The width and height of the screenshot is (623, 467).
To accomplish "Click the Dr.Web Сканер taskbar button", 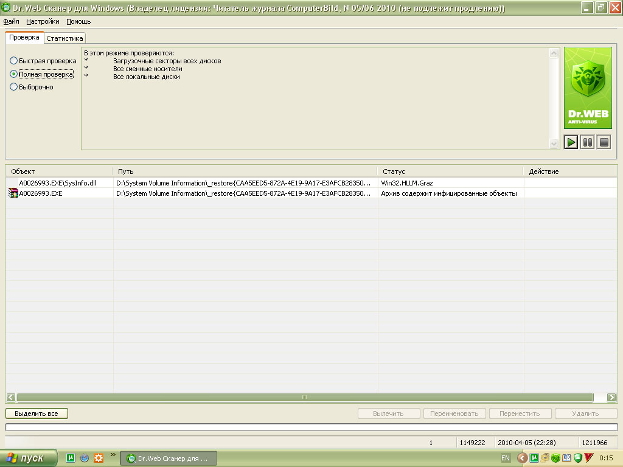I will tap(169, 458).
